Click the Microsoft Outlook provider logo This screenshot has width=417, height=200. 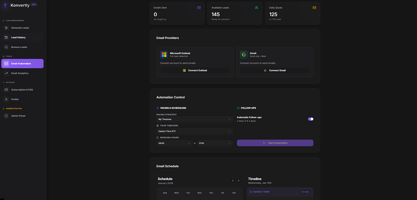pyautogui.click(x=164, y=54)
